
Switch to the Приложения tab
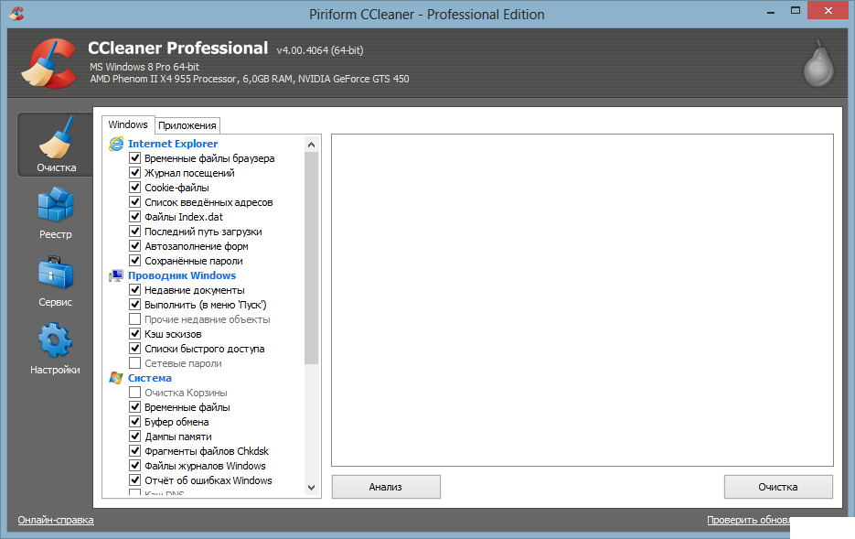click(187, 125)
